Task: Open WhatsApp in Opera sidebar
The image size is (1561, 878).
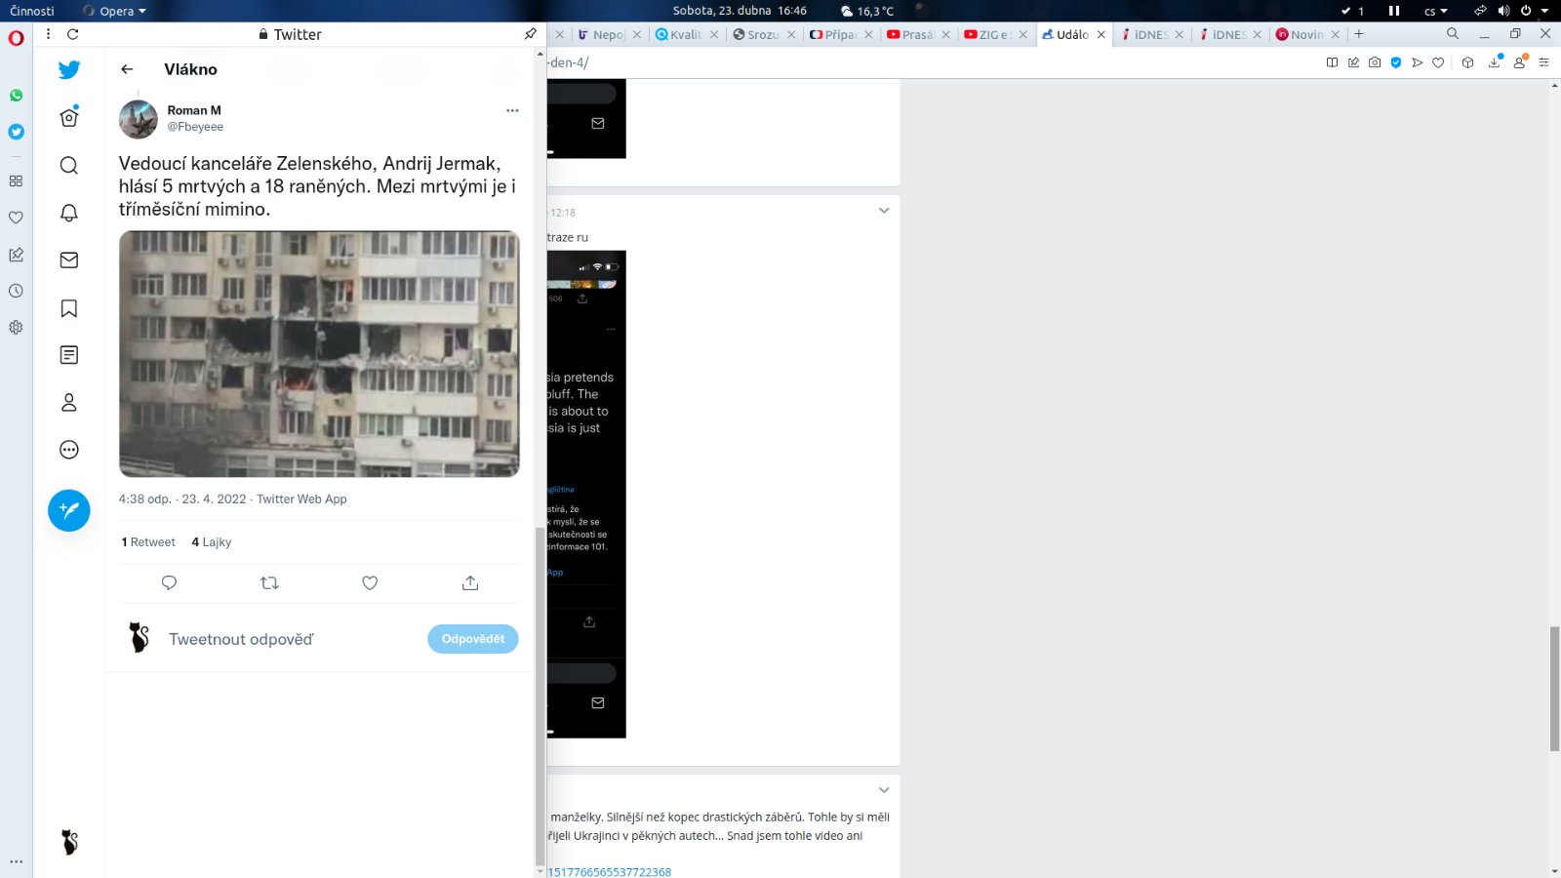Action: click(x=16, y=96)
